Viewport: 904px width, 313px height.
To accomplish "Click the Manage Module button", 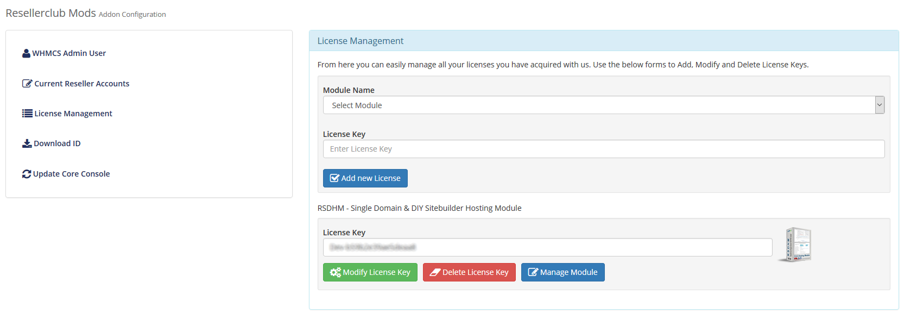I will click(x=563, y=272).
